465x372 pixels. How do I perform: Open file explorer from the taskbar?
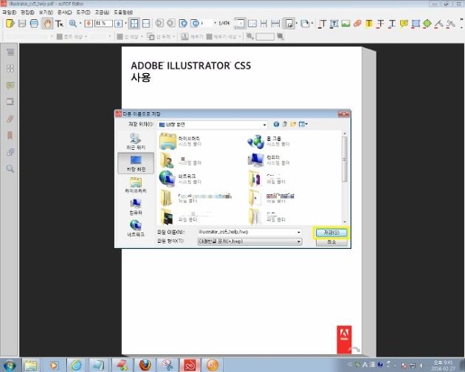tap(31, 365)
